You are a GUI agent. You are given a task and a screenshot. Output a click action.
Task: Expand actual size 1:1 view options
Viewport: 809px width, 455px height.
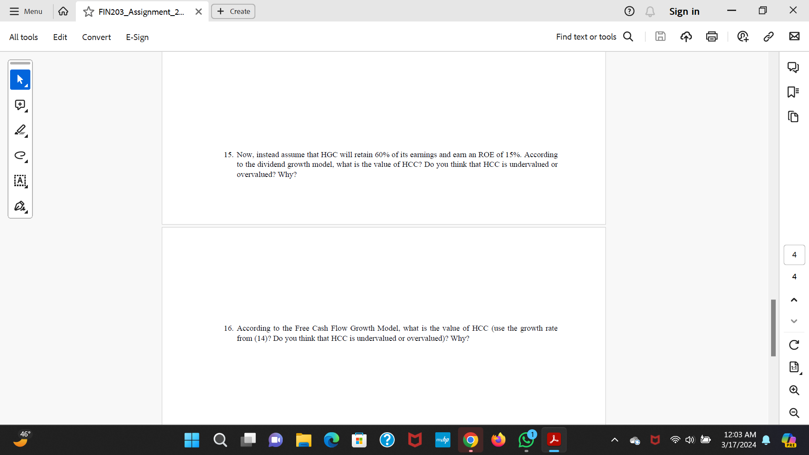click(801, 372)
